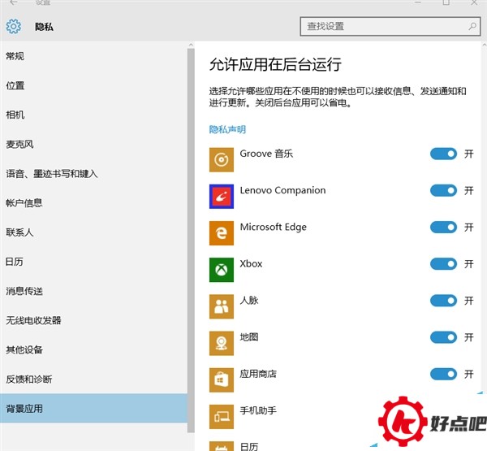Select 反馈和诊断 in the sidebar
Screen dimensions: 487x451
point(93,379)
